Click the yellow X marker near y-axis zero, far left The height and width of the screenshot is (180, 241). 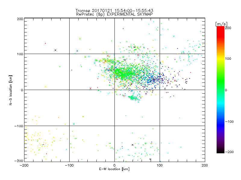point(45,87)
